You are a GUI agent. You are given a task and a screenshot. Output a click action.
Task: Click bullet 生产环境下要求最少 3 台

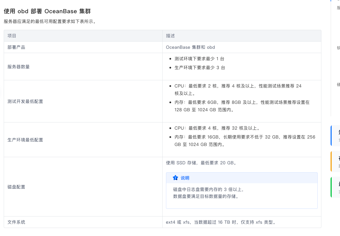click(x=200, y=68)
